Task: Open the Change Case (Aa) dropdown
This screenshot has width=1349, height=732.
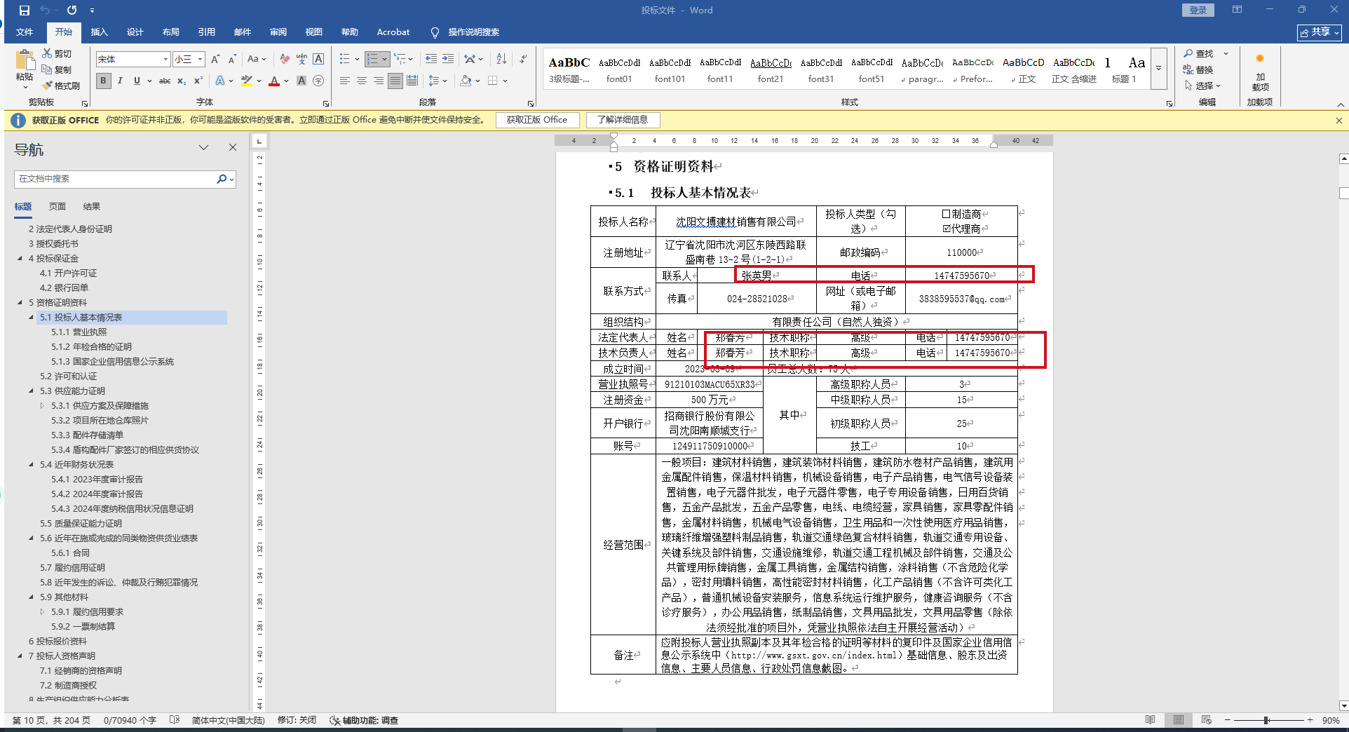Action: click(257, 59)
